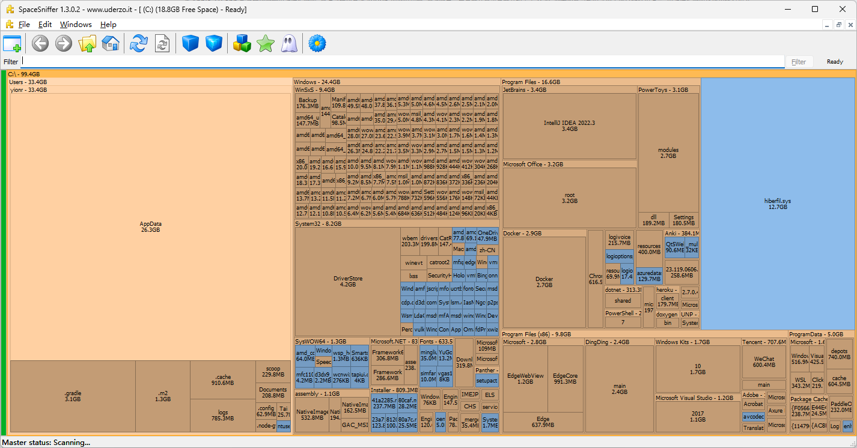Click the blue flower donate icon
The width and height of the screenshot is (857, 448).
tap(317, 43)
